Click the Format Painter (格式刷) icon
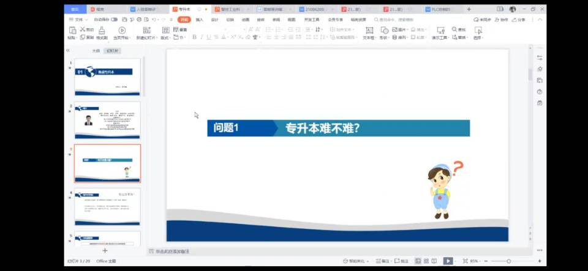The width and height of the screenshot is (588, 271). 101,34
